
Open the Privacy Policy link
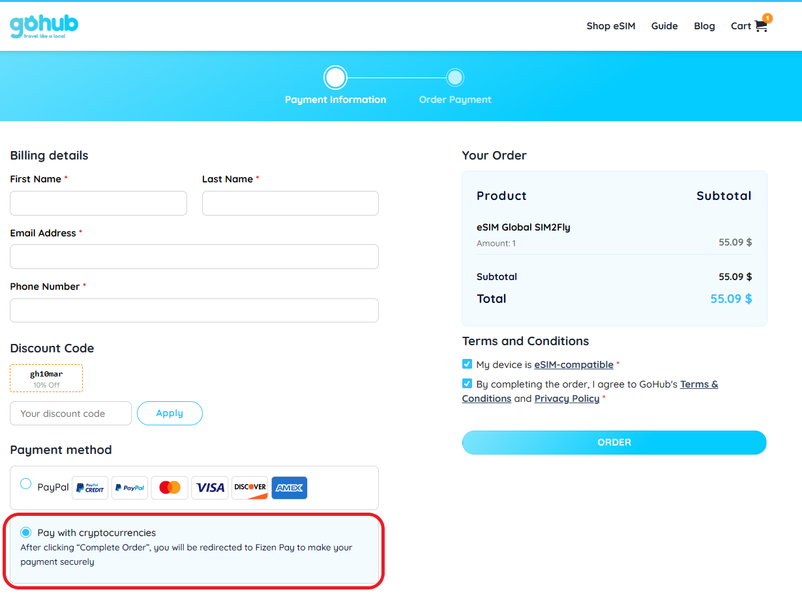(x=567, y=399)
